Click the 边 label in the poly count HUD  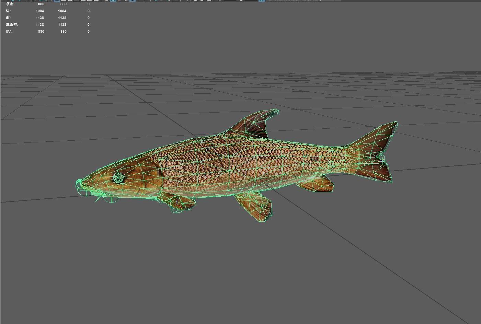coord(8,11)
